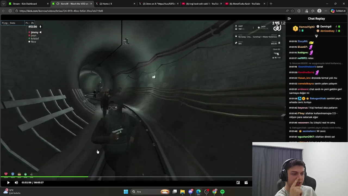Go back to the previous page

(x=4, y=11)
